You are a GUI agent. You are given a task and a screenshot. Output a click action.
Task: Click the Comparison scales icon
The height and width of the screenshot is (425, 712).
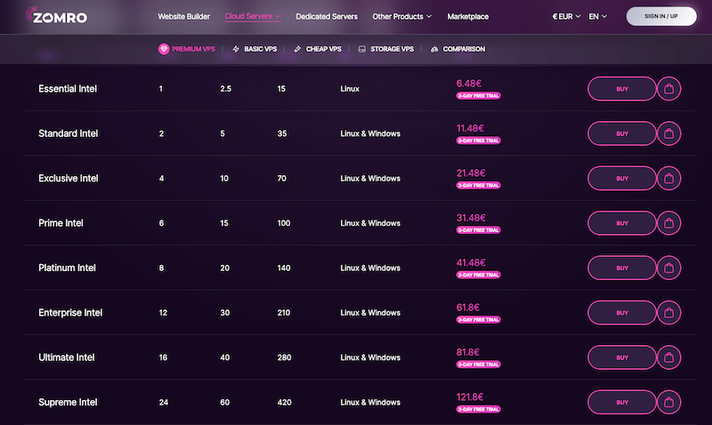(434, 49)
